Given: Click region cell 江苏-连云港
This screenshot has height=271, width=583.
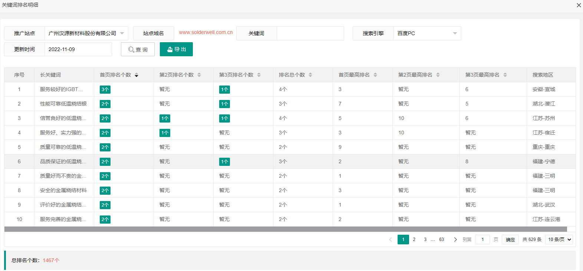Looking at the screenshot, I should coord(546,219).
